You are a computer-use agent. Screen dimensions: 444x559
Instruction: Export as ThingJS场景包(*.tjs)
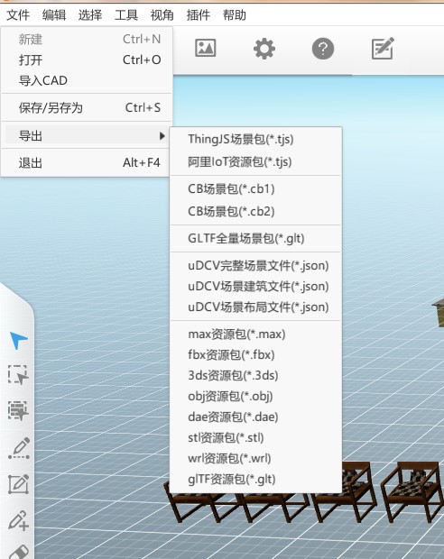coord(255,140)
